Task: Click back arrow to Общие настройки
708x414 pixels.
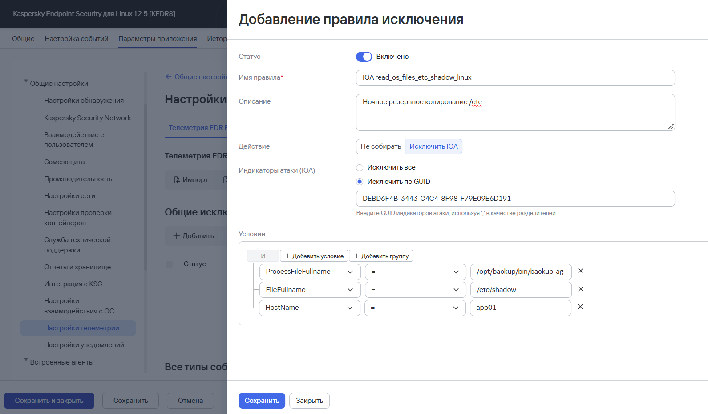Action: pyautogui.click(x=169, y=77)
